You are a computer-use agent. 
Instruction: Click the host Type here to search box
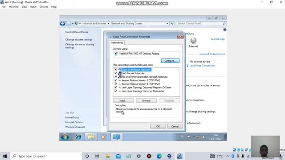(x=46, y=156)
